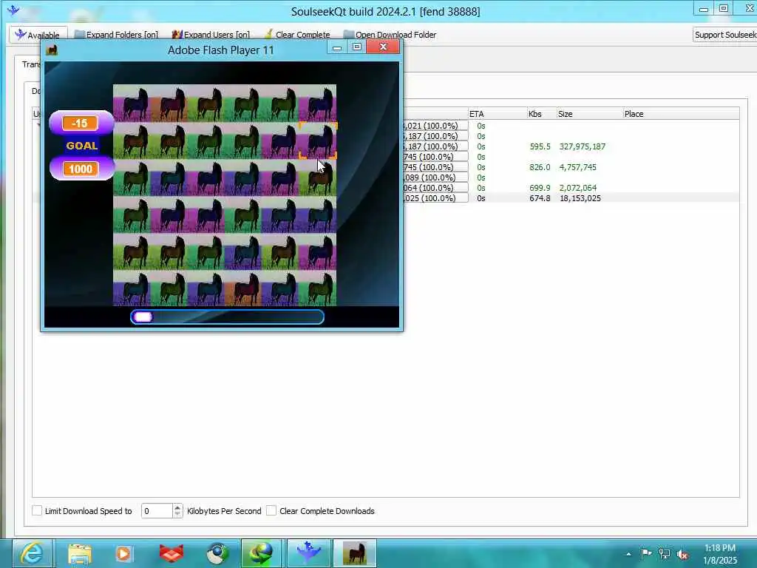This screenshot has height=568, width=757.
Task: Click the muted volume tray icon
Action: (682, 555)
